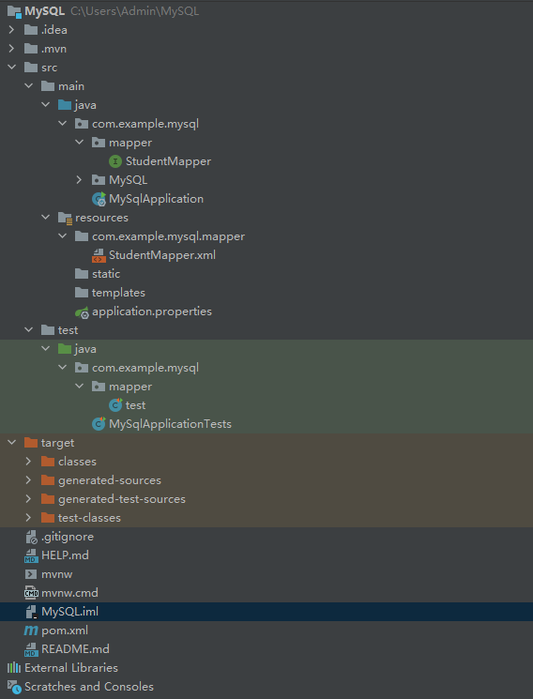Select the generated-sources folder name
Image resolution: width=533 pixels, height=699 pixels.
pyautogui.click(x=110, y=480)
